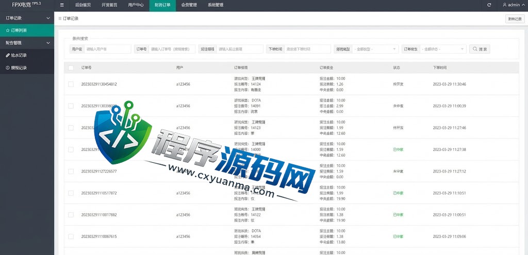Click order number 202303291130454812
The image size is (528, 255).
tap(99, 84)
